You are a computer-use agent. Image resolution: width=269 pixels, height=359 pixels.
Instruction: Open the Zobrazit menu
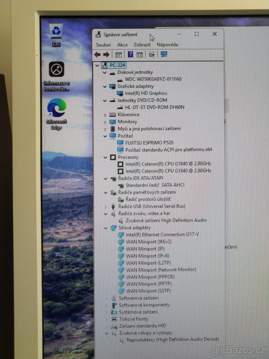pos(142,45)
